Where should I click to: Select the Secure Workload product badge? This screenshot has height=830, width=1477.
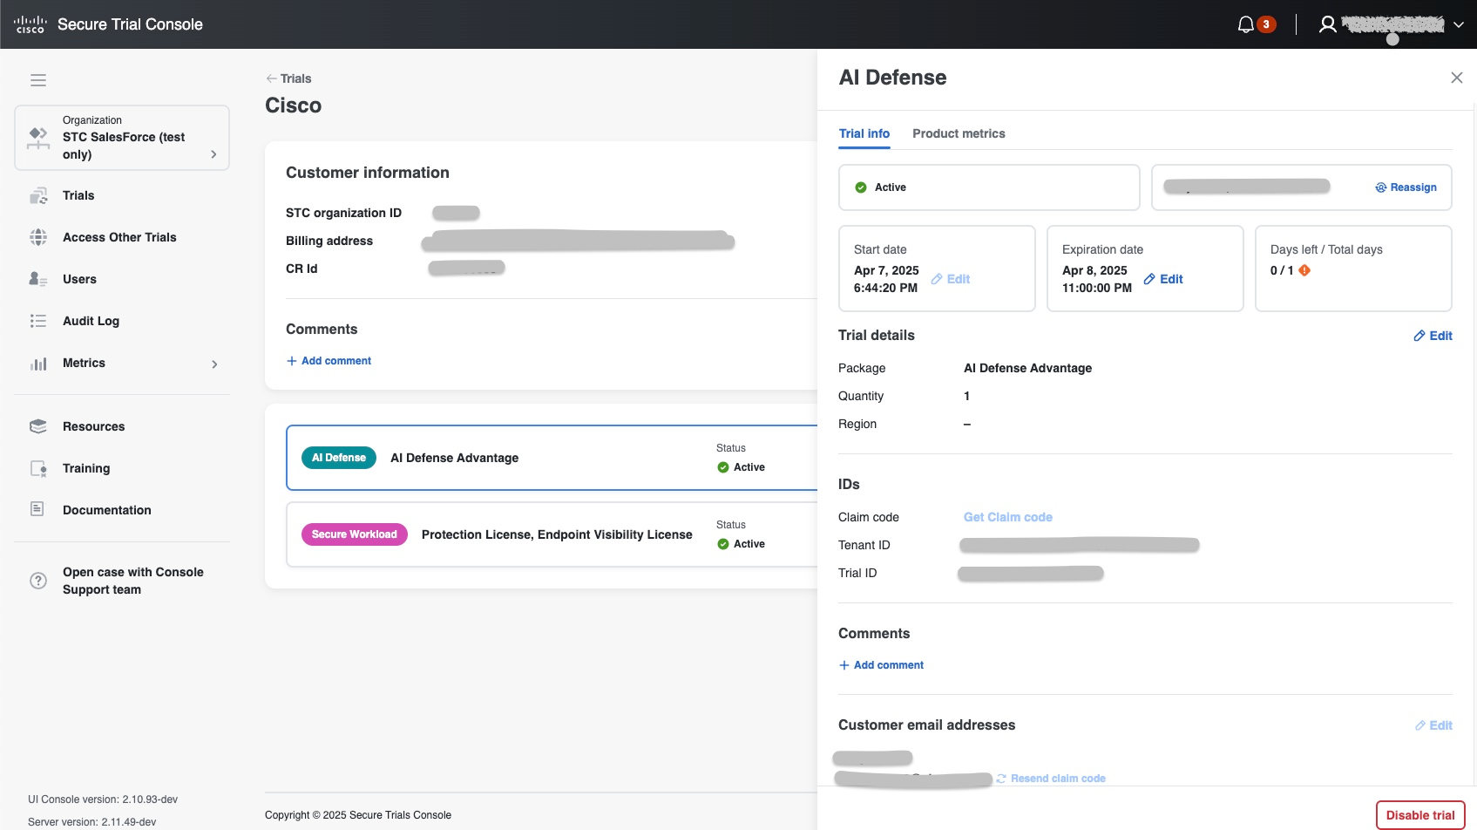(355, 534)
